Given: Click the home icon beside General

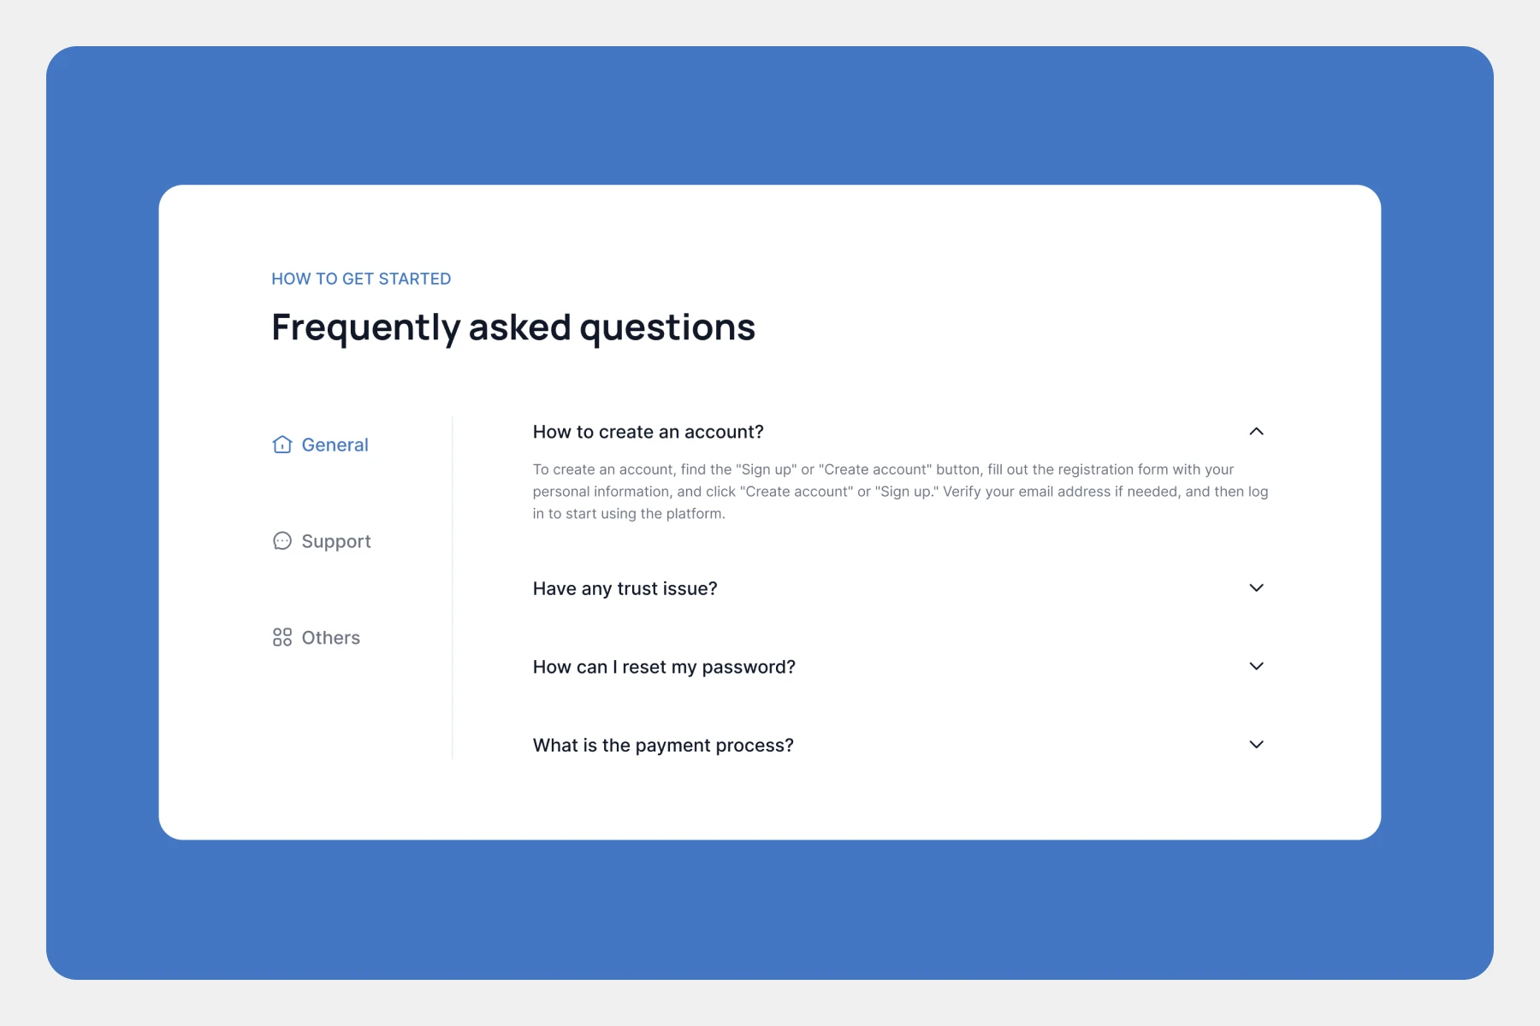Looking at the screenshot, I should [282, 445].
